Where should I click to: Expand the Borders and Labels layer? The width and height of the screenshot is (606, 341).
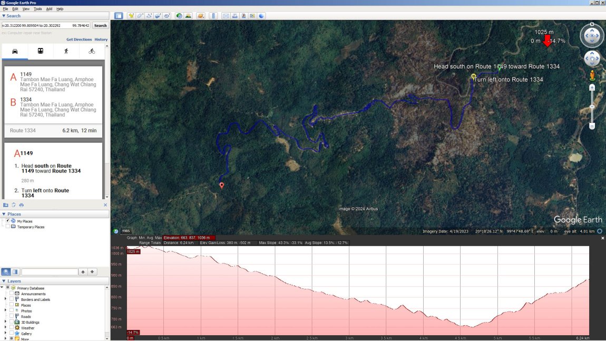click(6, 299)
